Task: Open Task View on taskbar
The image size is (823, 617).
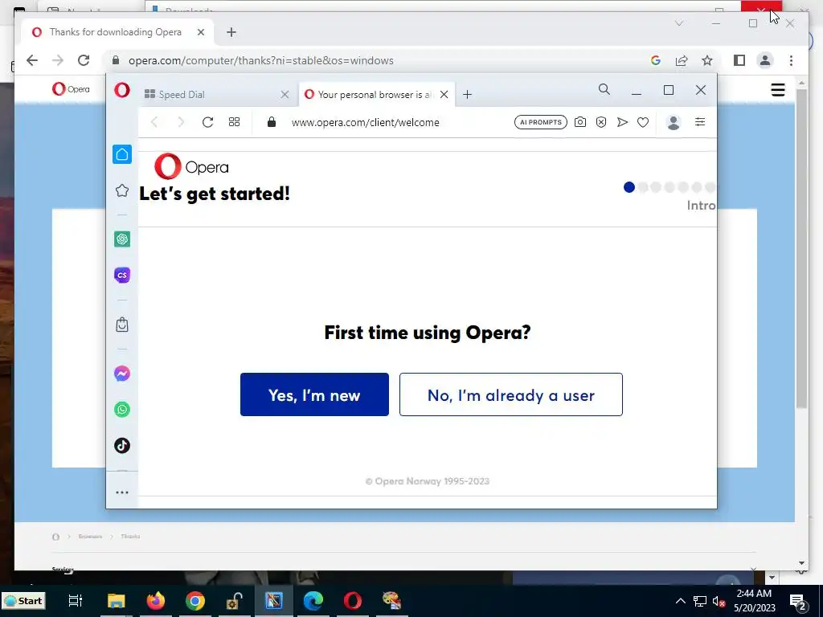Action: 76,601
